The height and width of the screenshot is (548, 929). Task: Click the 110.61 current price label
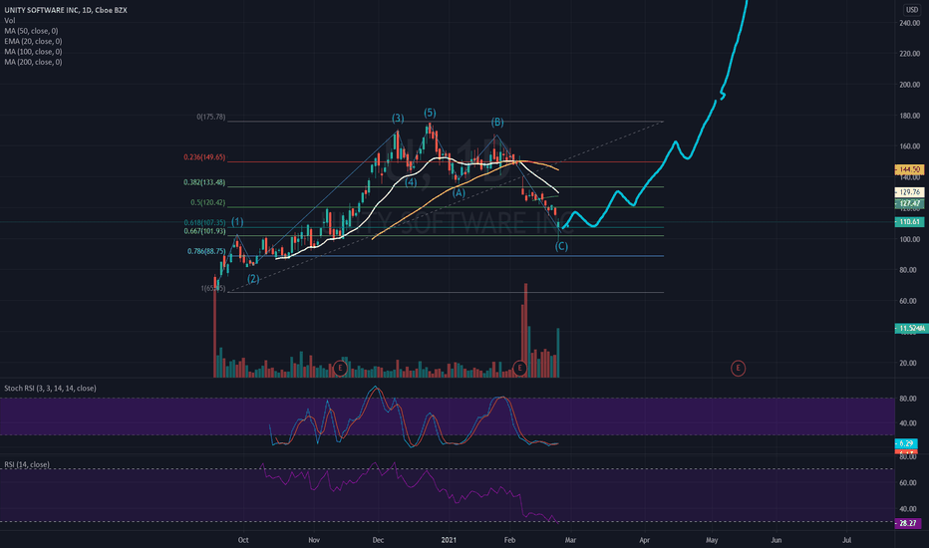909,221
